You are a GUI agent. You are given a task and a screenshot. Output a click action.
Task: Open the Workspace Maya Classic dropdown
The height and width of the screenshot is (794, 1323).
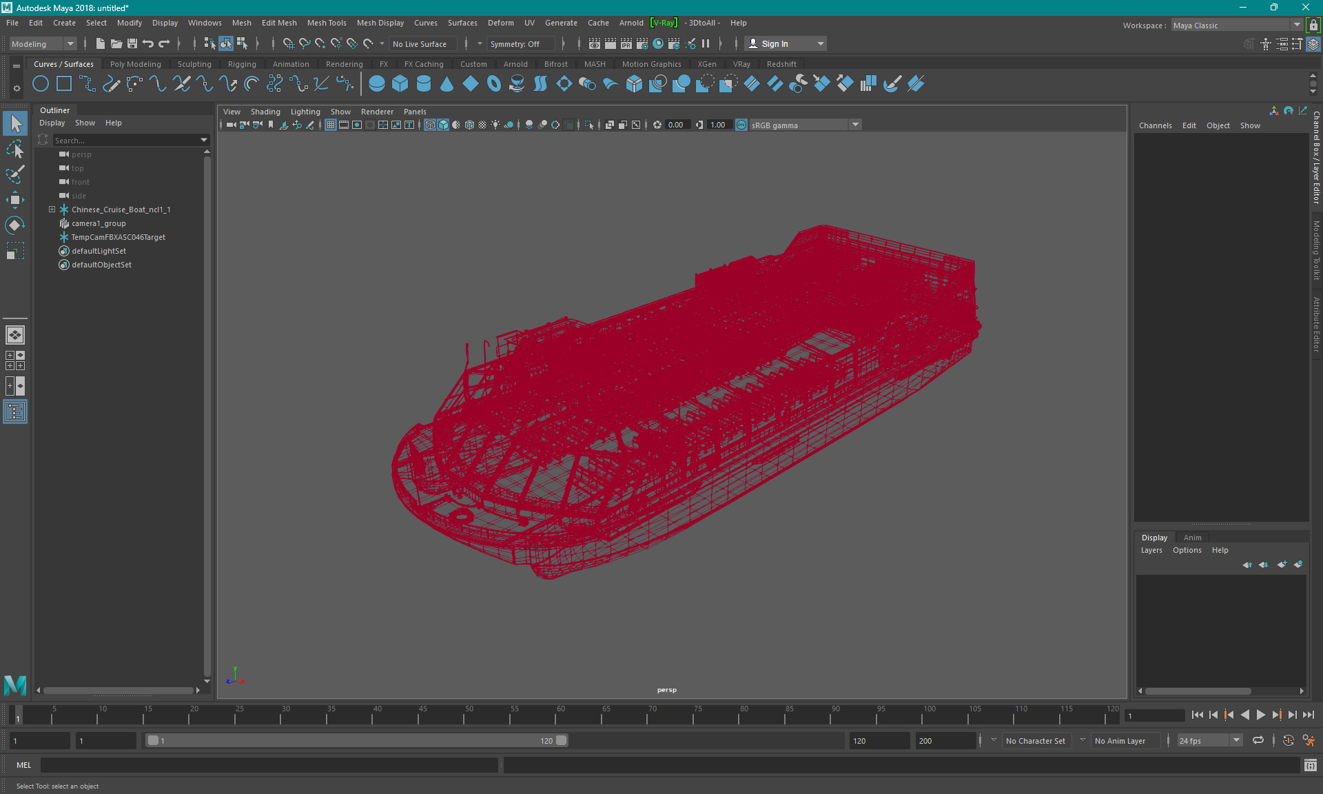tap(1238, 25)
